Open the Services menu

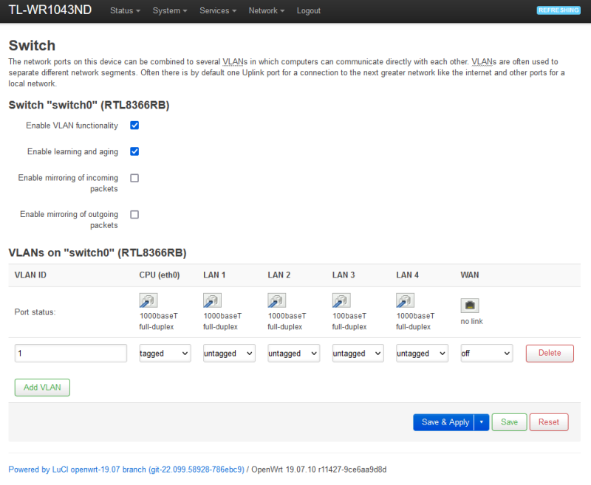coord(218,10)
